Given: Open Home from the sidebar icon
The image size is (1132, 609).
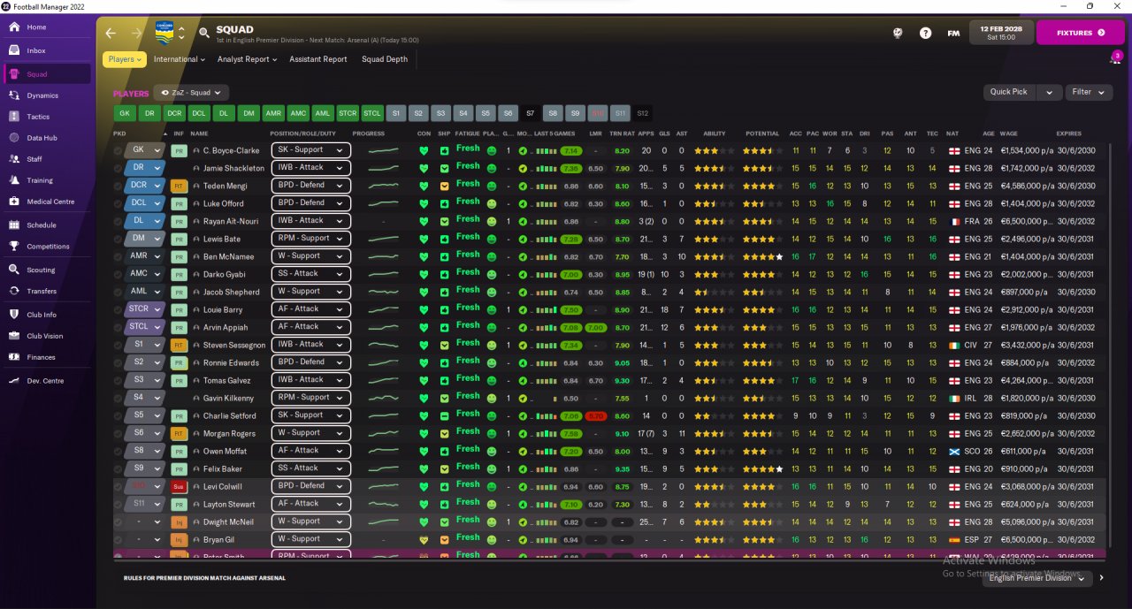Looking at the screenshot, I should [x=14, y=27].
